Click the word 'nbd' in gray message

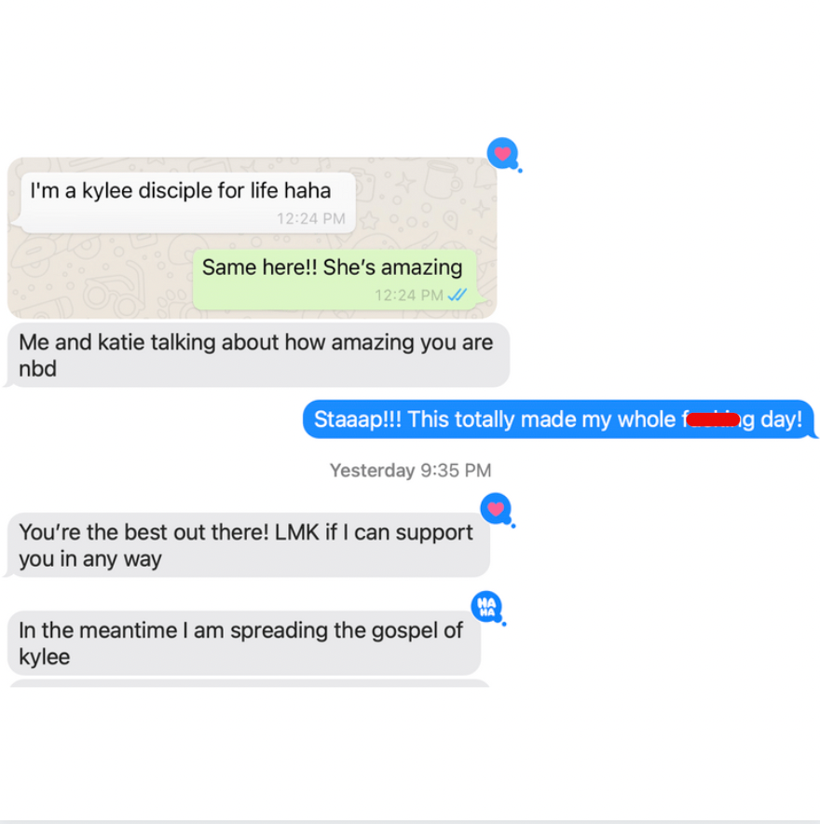pyautogui.click(x=38, y=369)
